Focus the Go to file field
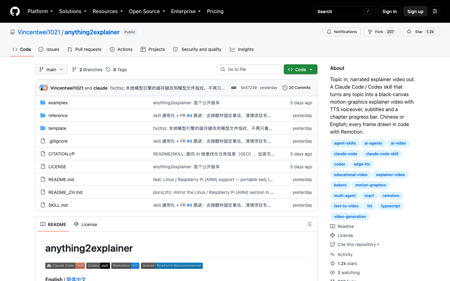The image size is (450, 281). 249,69
